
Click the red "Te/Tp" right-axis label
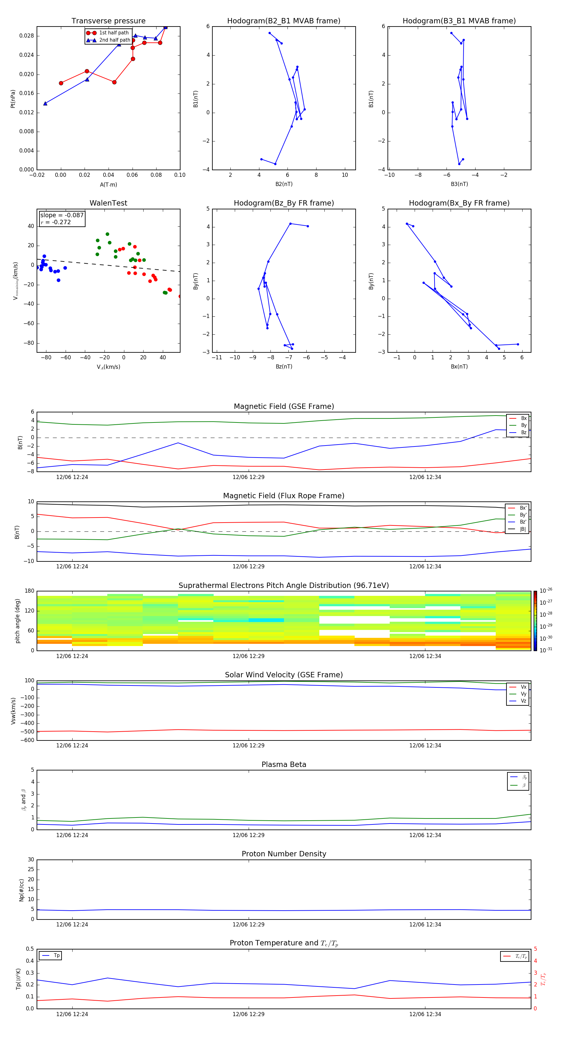point(543,979)
